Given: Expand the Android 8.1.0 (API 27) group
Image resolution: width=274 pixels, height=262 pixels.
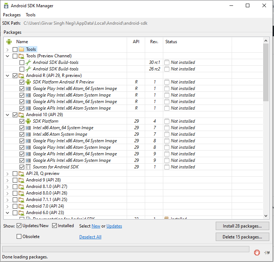Looking at the screenshot, I should (x=8, y=187).
